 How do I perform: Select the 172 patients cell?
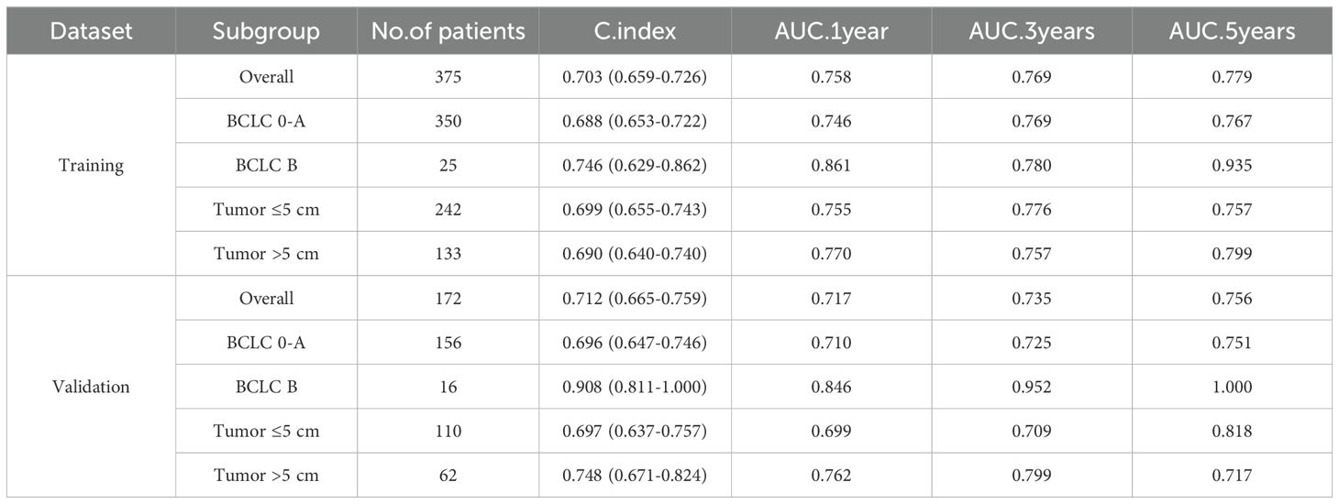(448, 299)
